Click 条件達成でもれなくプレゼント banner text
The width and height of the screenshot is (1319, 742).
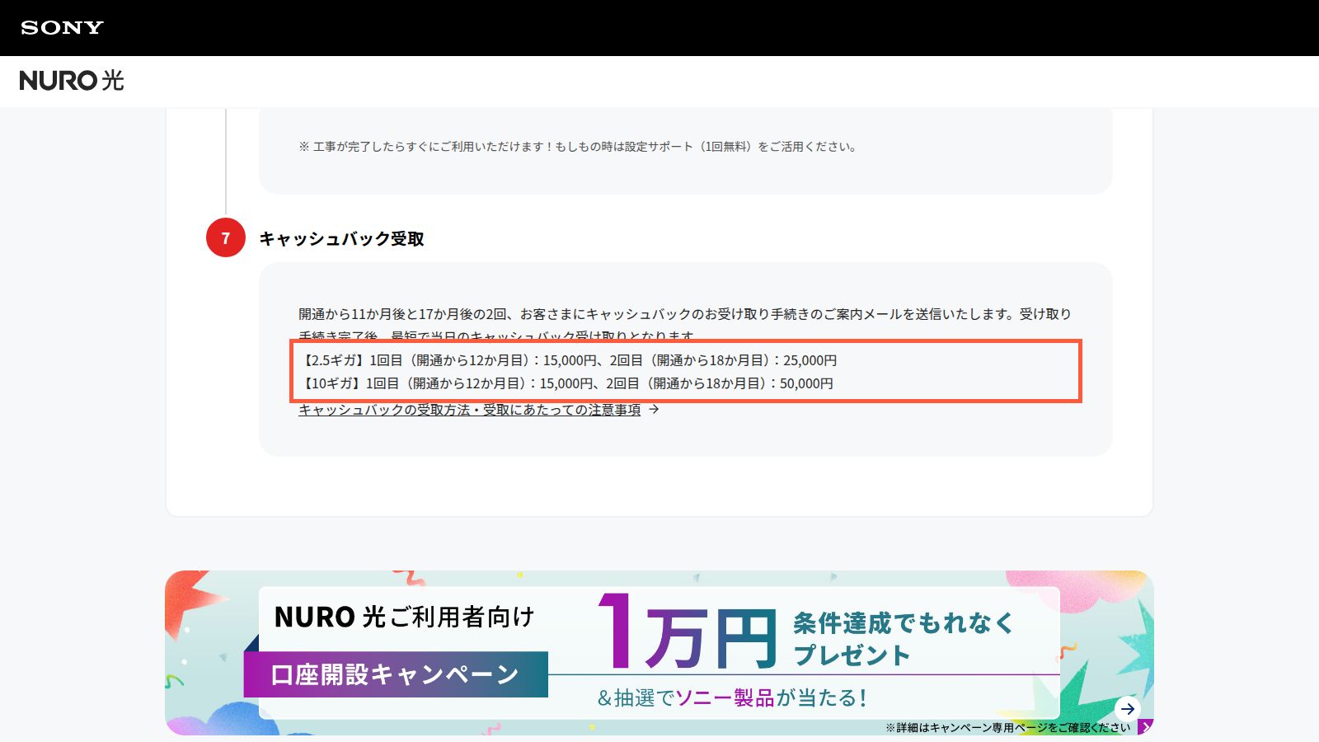coord(903,639)
